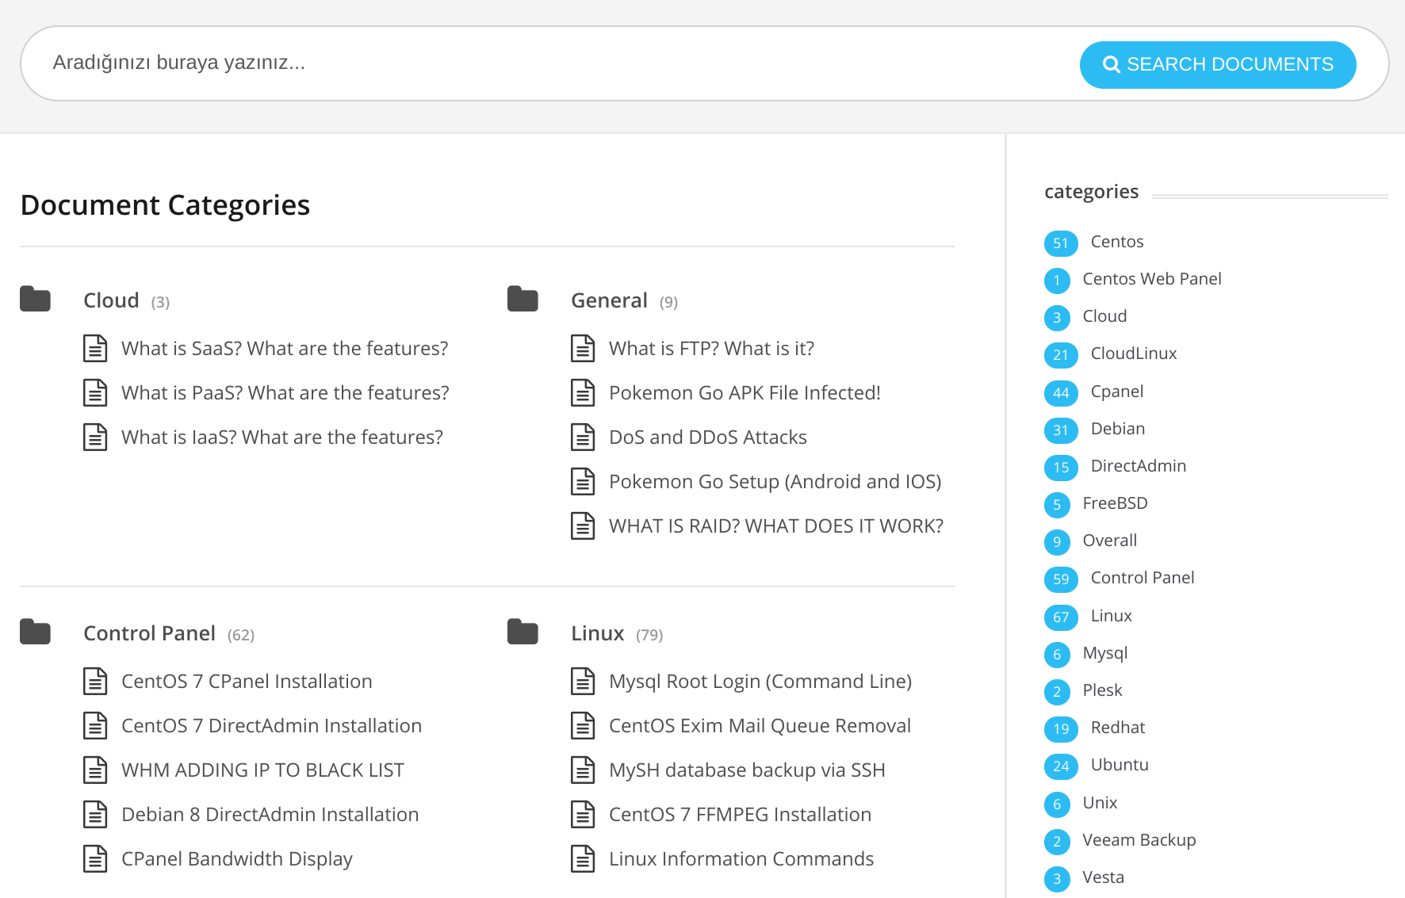This screenshot has height=898, width=1405.
Task: Open 'What is SaaS? What are the features?'
Action: tap(285, 348)
